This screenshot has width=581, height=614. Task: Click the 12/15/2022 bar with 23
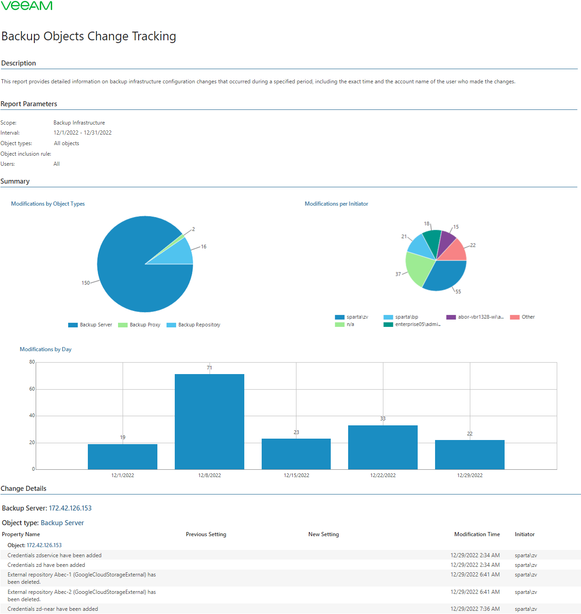296,454
